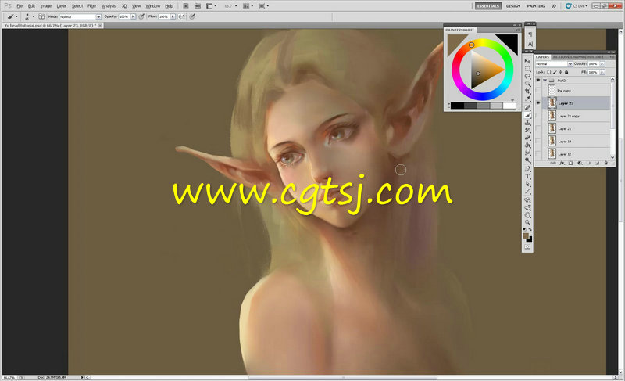Swap foreground and background colors
The width and height of the screenshot is (625, 381).
pos(530,229)
